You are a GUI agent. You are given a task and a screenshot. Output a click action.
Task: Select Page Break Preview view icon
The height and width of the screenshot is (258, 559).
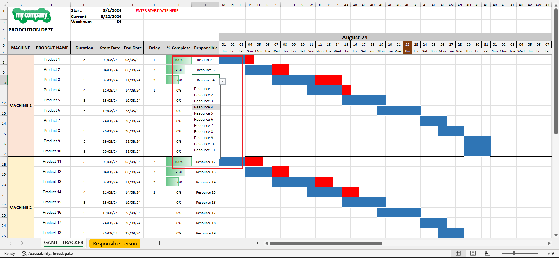point(487,253)
